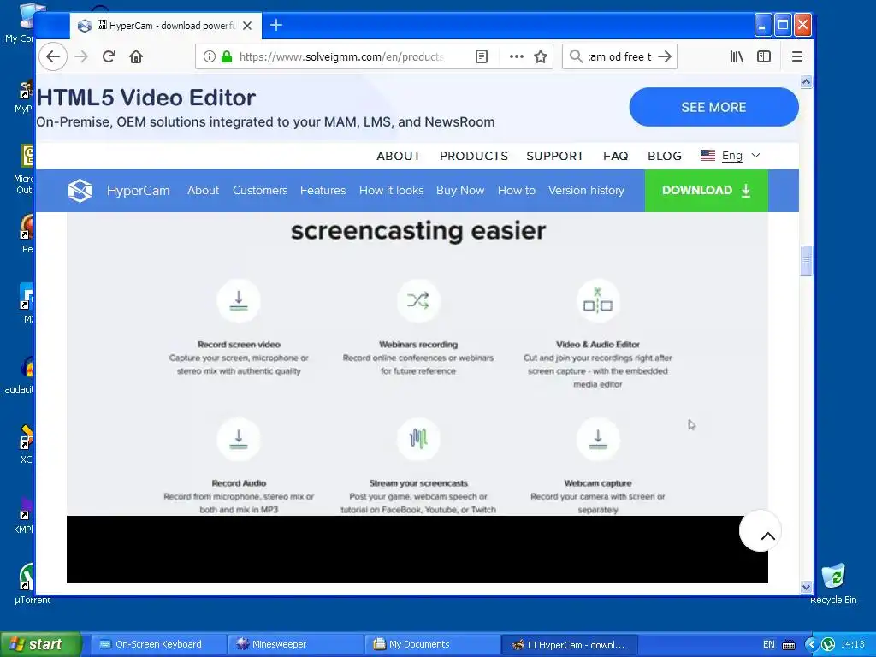Click the HyperCam brand name link
Viewport: 876px width, 657px height.
pos(138,191)
